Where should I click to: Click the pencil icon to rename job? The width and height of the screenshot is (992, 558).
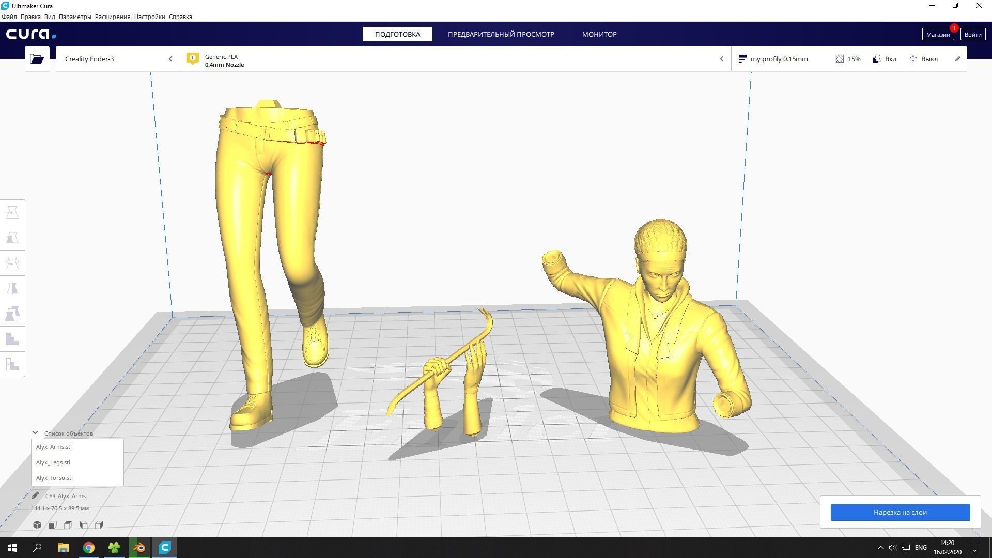35,495
